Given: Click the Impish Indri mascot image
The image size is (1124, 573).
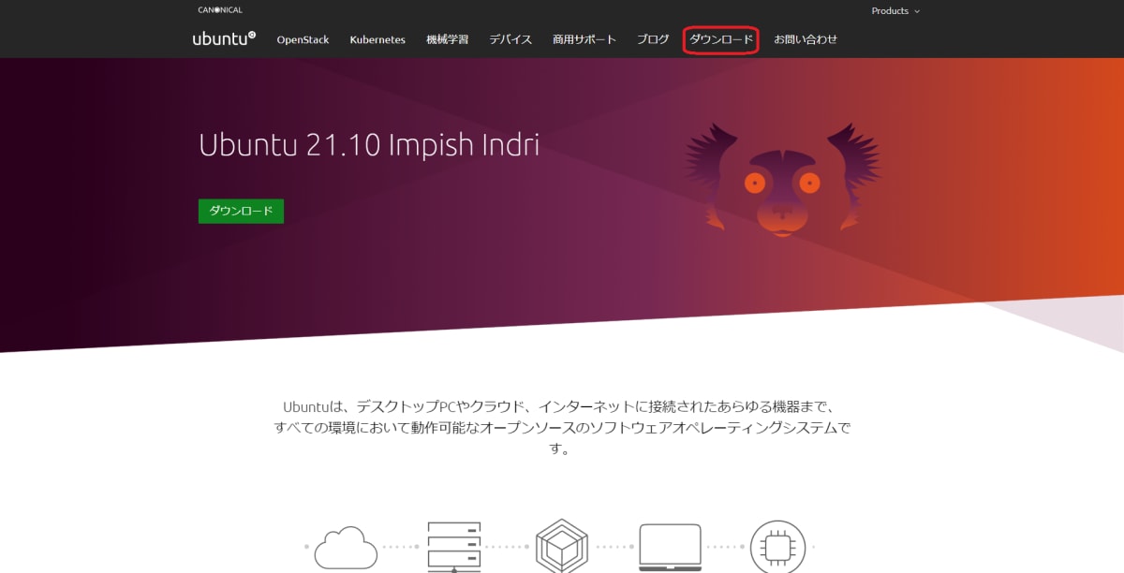Looking at the screenshot, I should [x=783, y=179].
